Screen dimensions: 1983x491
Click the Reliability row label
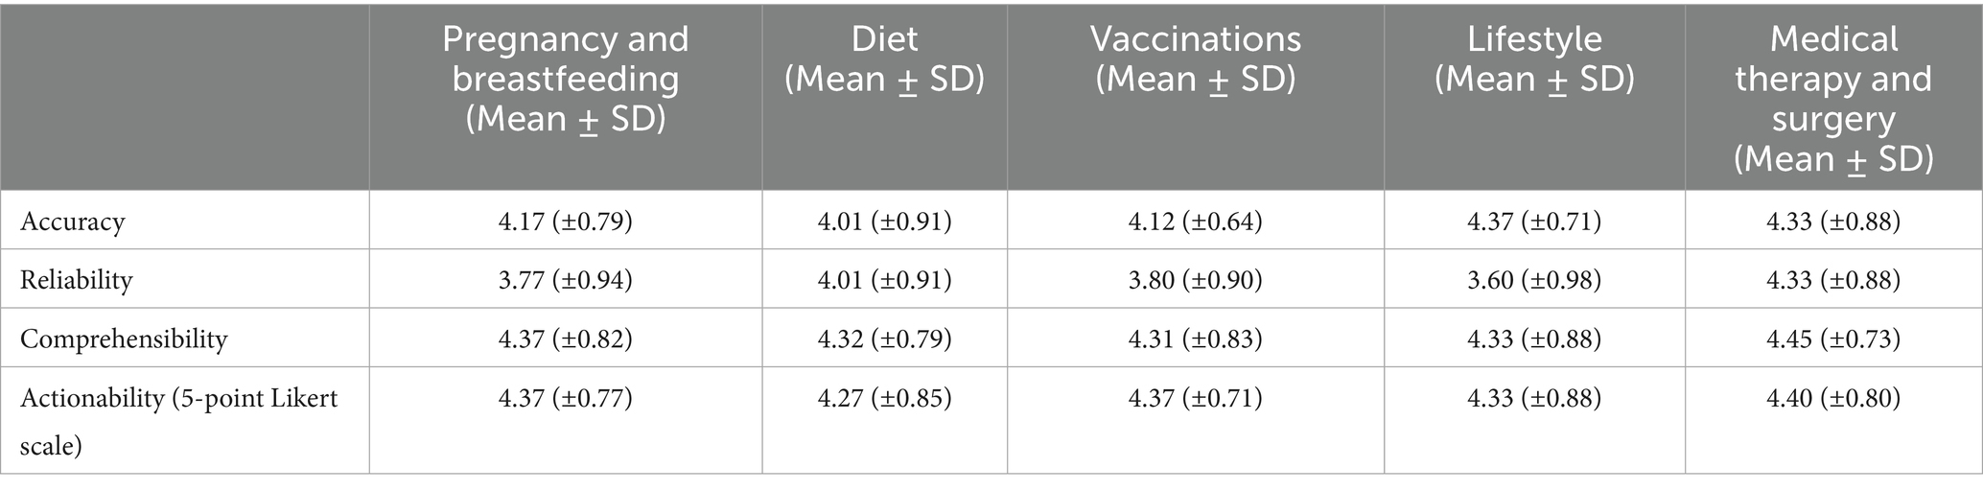coord(77,280)
